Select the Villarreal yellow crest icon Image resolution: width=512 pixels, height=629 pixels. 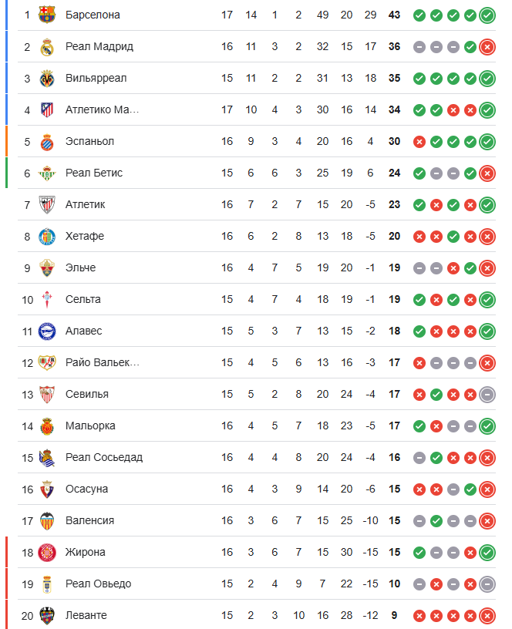click(x=47, y=79)
